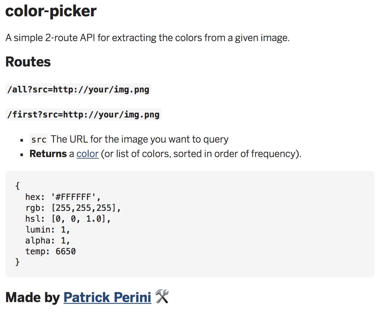Click the 'Made by' heading text
The height and width of the screenshot is (322, 390).
click(x=32, y=297)
